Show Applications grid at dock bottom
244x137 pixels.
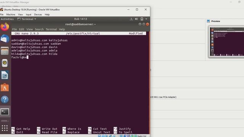(x=5, y=128)
